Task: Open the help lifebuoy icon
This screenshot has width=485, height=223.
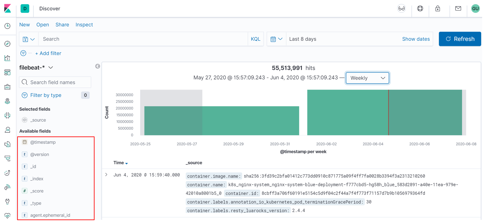Action: click(x=420, y=9)
